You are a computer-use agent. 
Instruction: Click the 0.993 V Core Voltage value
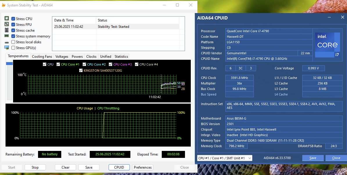point(314,68)
